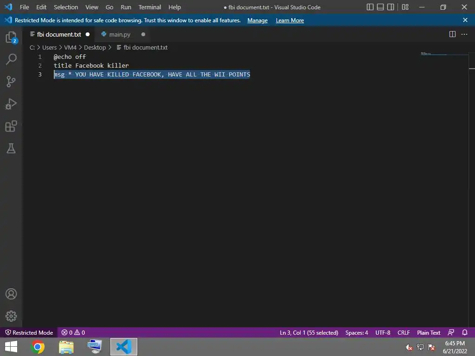Open the View menu

(91, 7)
